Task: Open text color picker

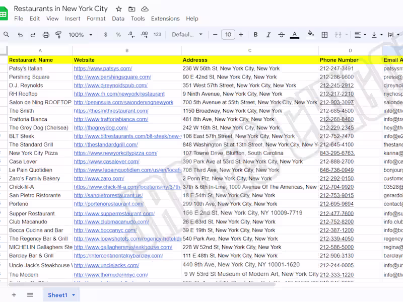Action: [295, 35]
